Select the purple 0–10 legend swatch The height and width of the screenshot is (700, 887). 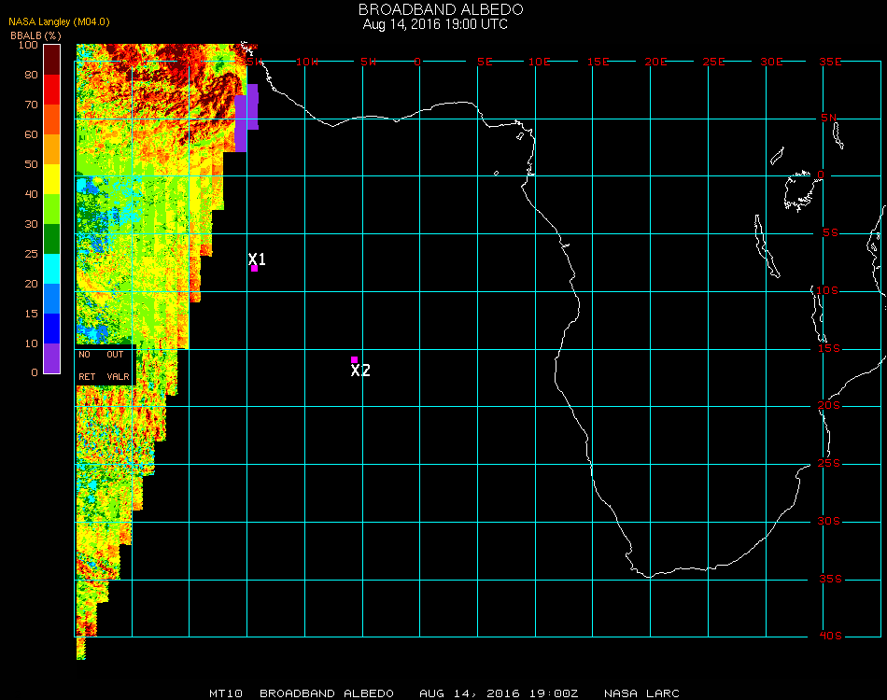pyautogui.click(x=52, y=357)
